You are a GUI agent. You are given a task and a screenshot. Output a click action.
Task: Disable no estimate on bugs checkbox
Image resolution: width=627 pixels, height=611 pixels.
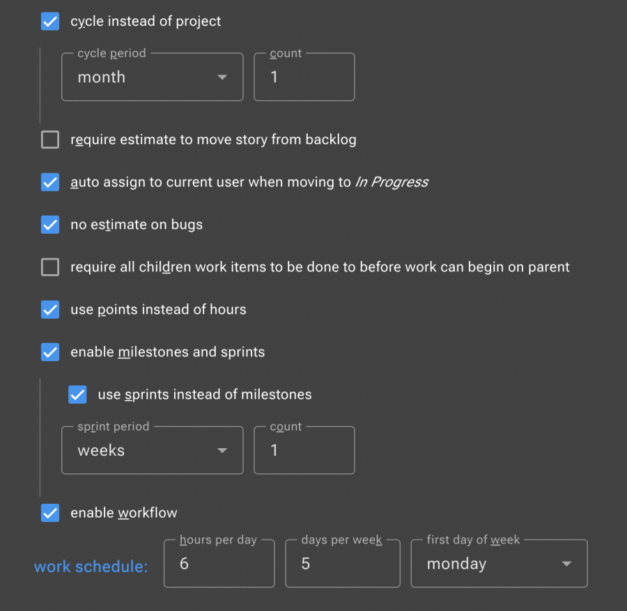click(x=50, y=225)
